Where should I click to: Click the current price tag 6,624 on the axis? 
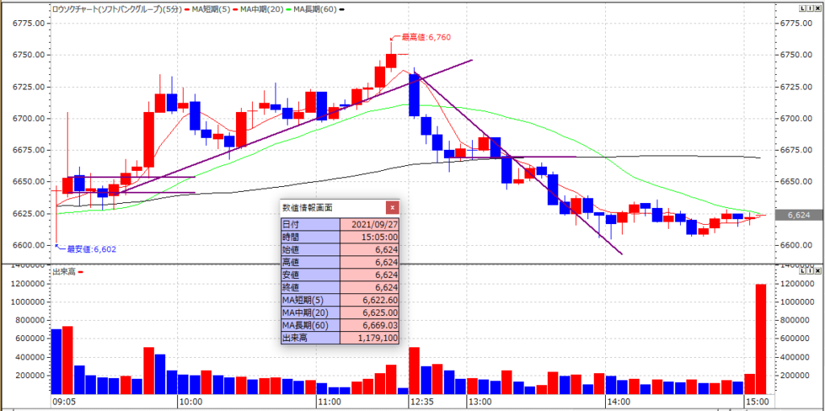[800, 214]
